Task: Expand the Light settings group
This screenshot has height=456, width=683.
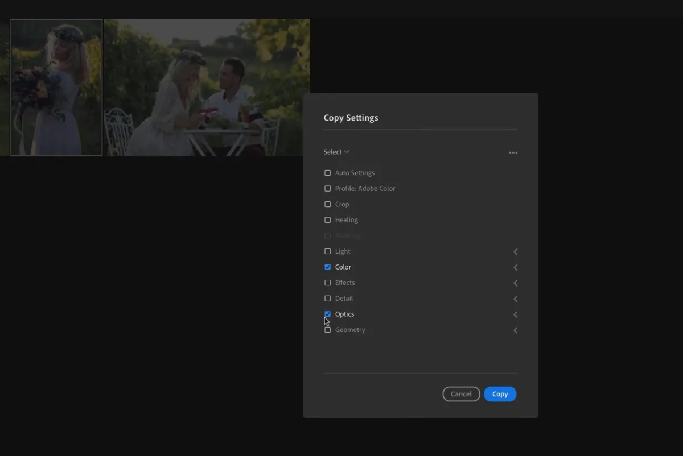Action: (x=515, y=251)
